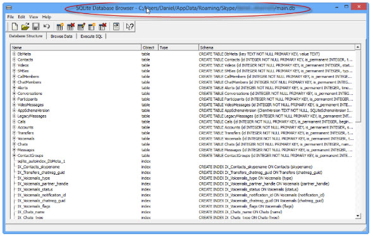Save changes with the floppy disk icon
The image size is (373, 236).
(x=36, y=27)
